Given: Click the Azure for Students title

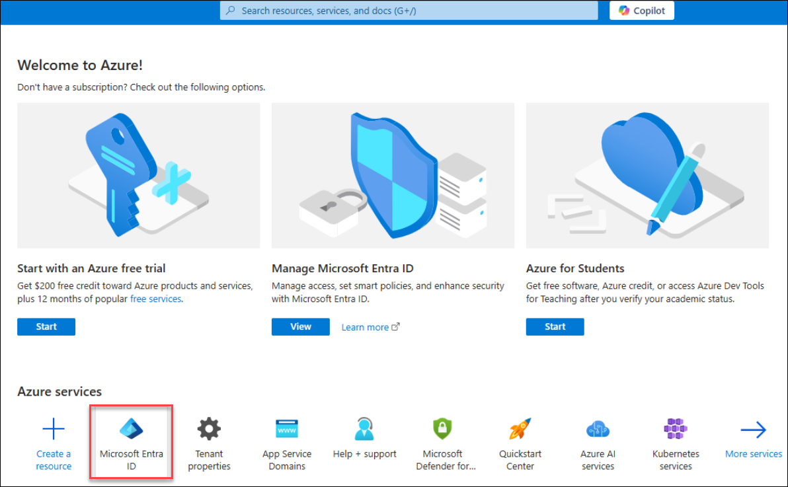Looking at the screenshot, I should click(575, 268).
